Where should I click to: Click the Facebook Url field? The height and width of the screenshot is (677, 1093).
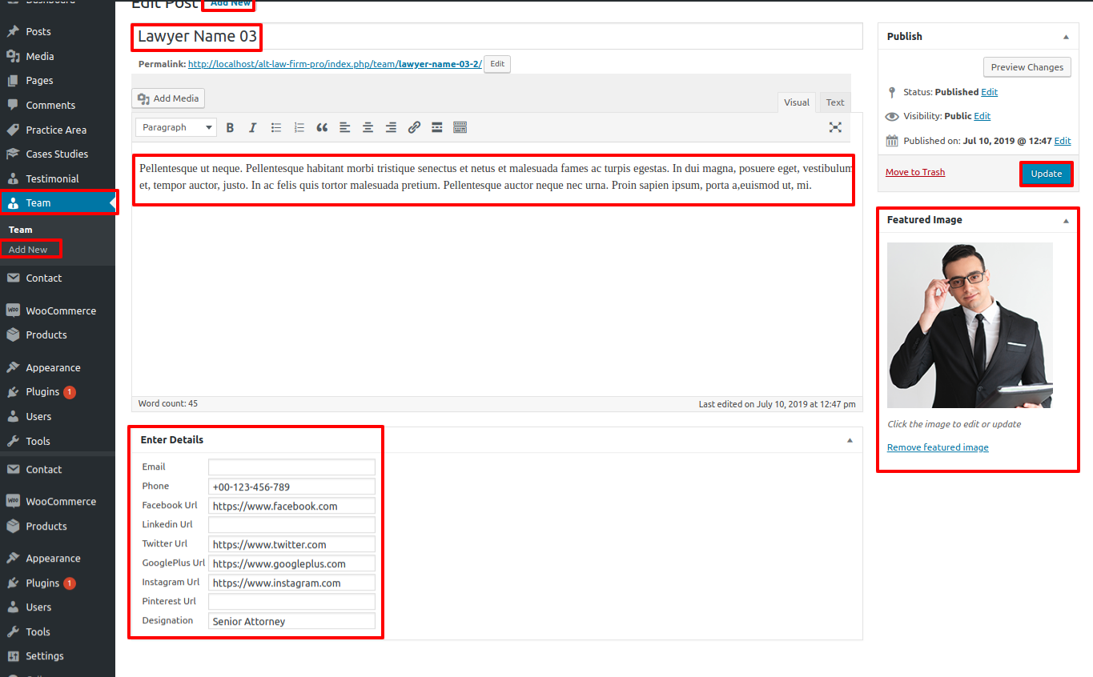tap(291, 506)
